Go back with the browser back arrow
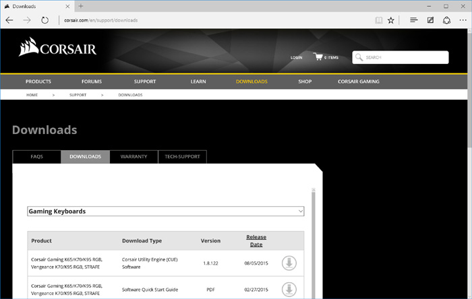 pyautogui.click(x=9, y=20)
